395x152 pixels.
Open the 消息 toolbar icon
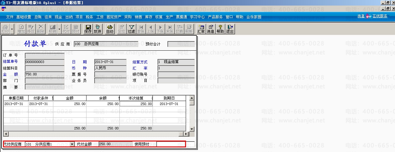pyautogui.click(x=211, y=29)
